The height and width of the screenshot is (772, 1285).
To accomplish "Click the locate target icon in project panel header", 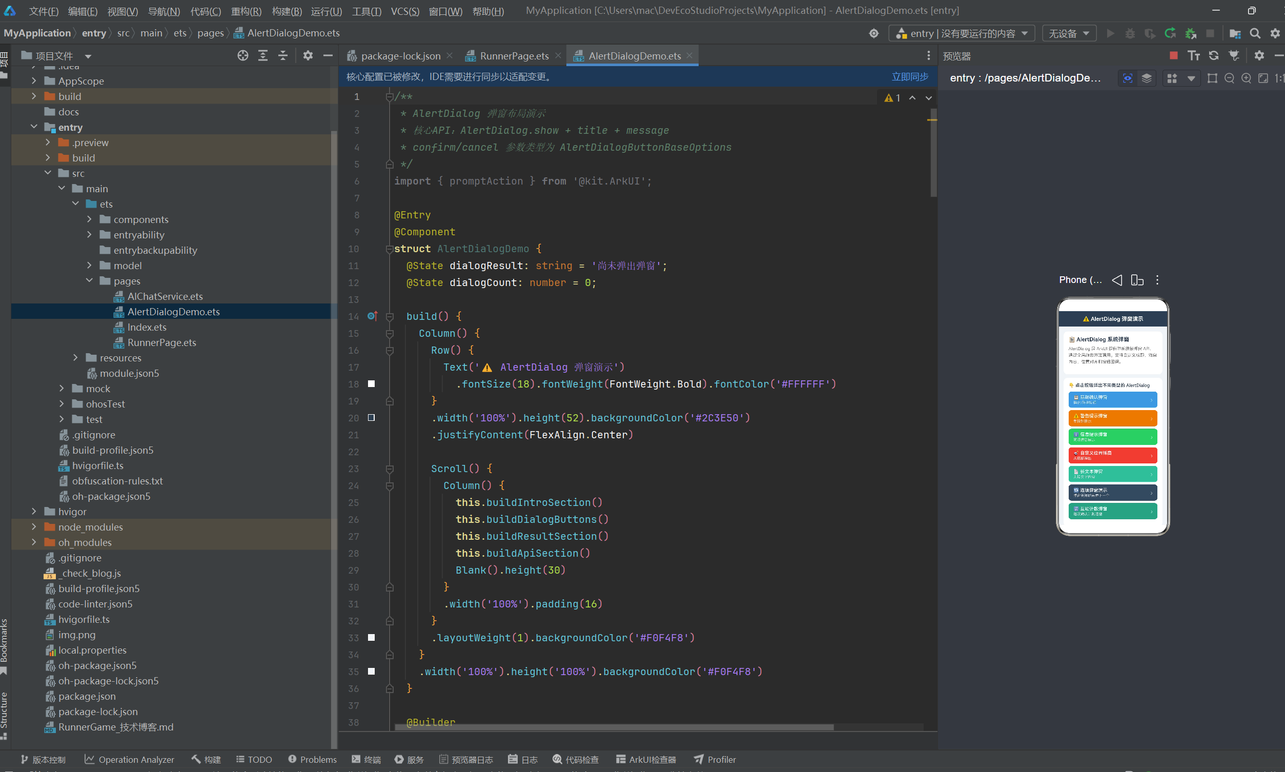I will coord(242,56).
